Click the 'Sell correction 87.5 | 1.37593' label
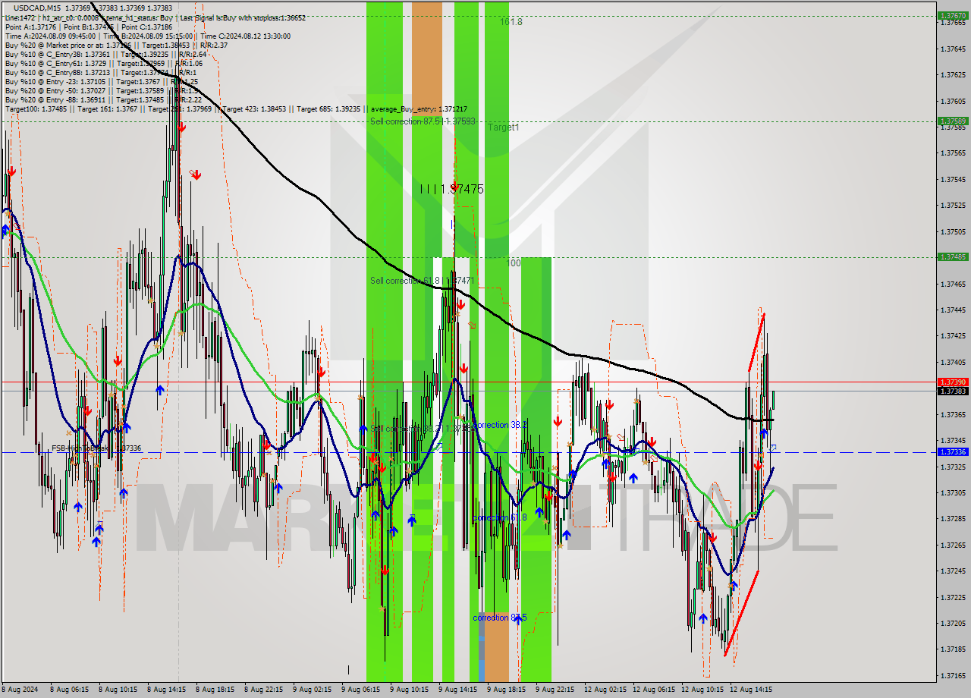 [x=423, y=121]
